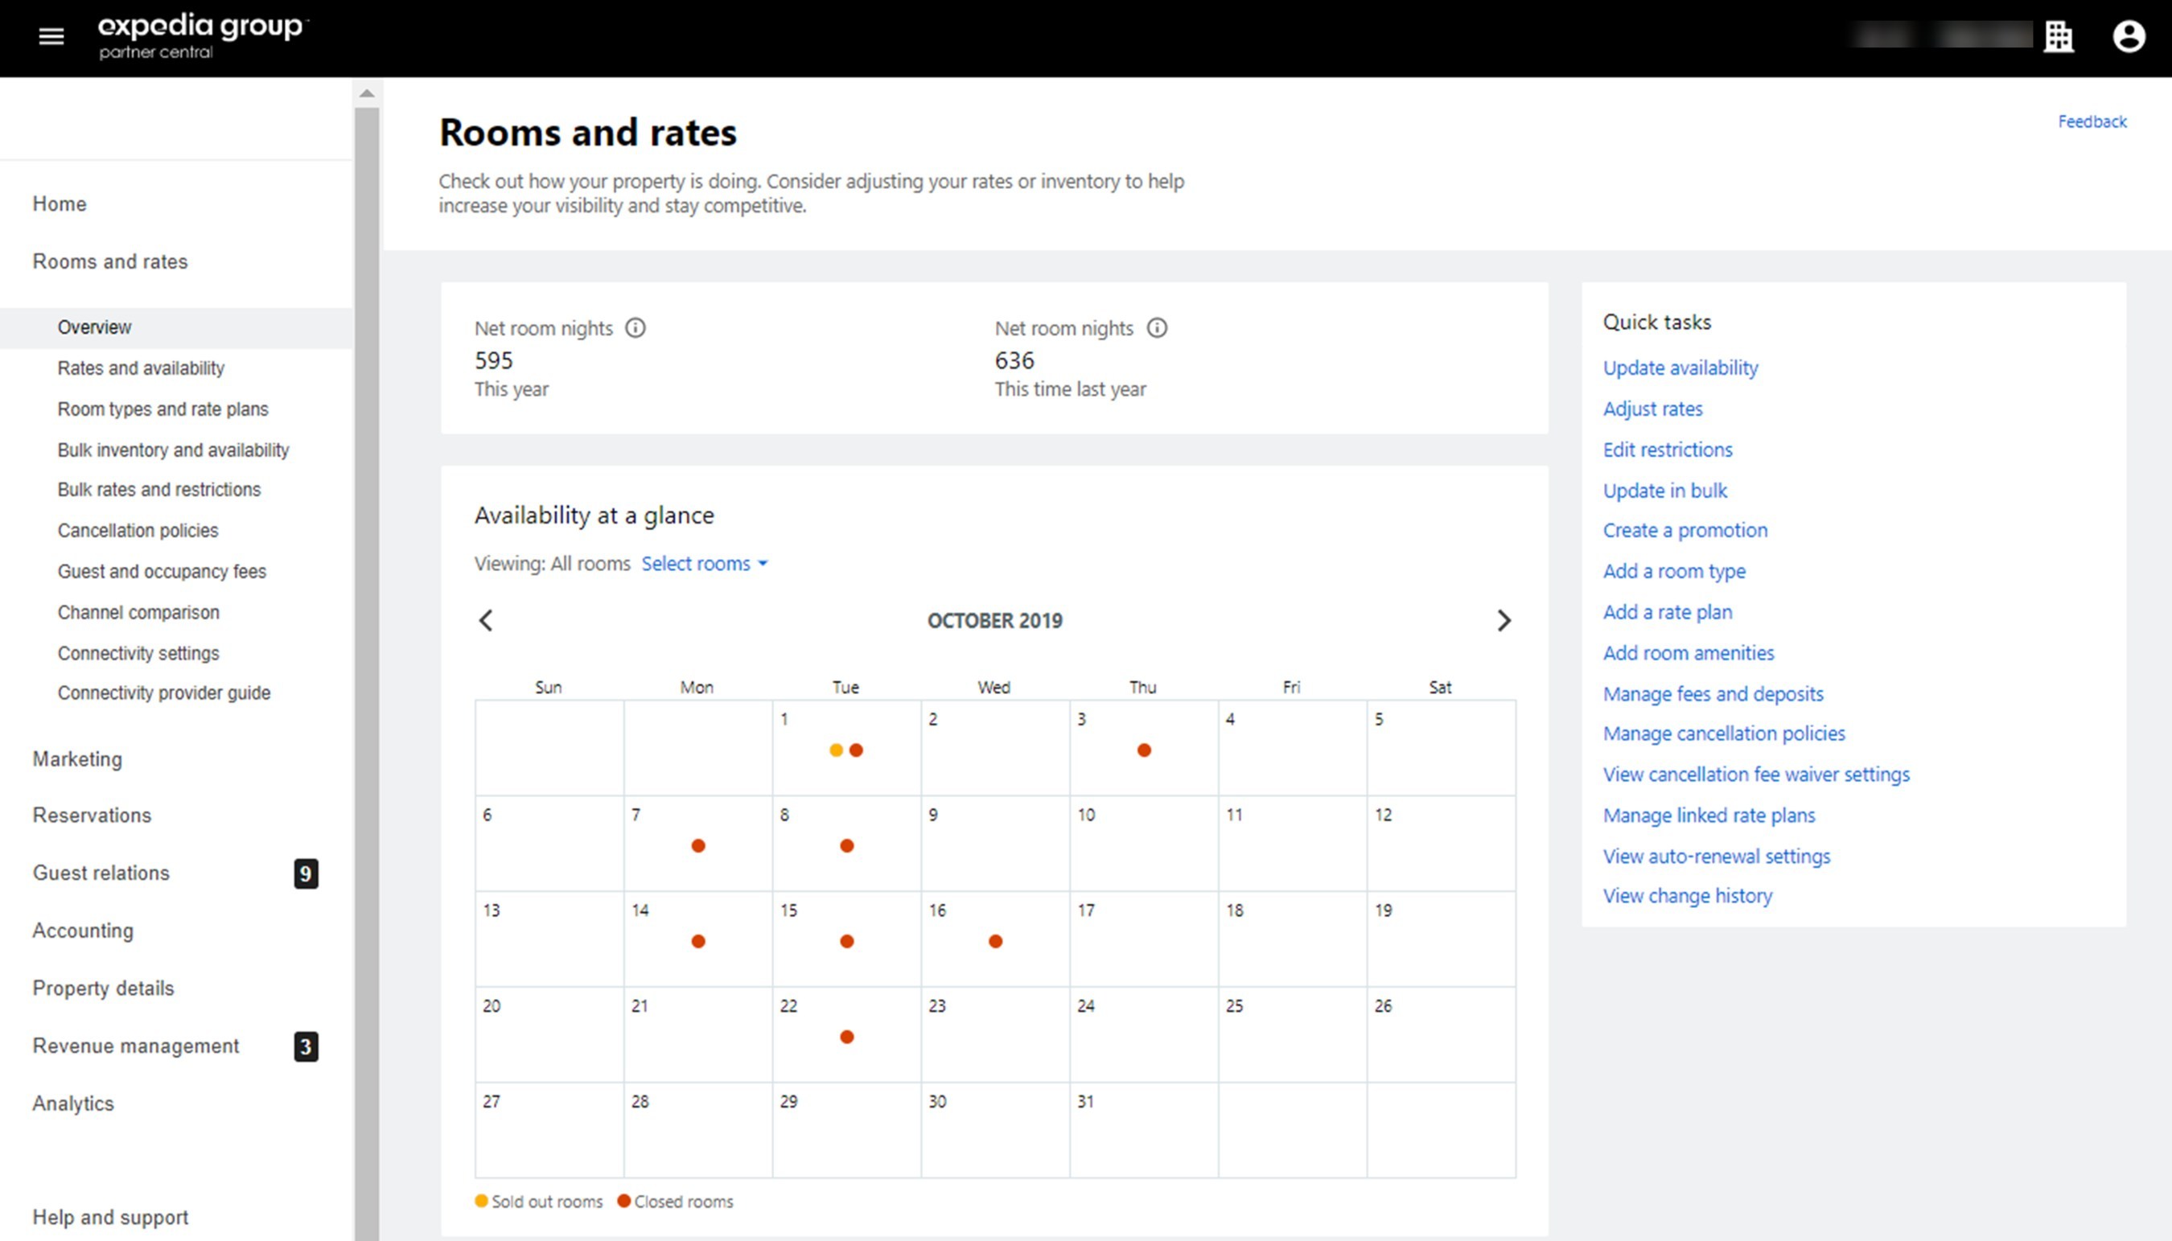
Task: Click the Feedback link
Action: [x=2091, y=122]
